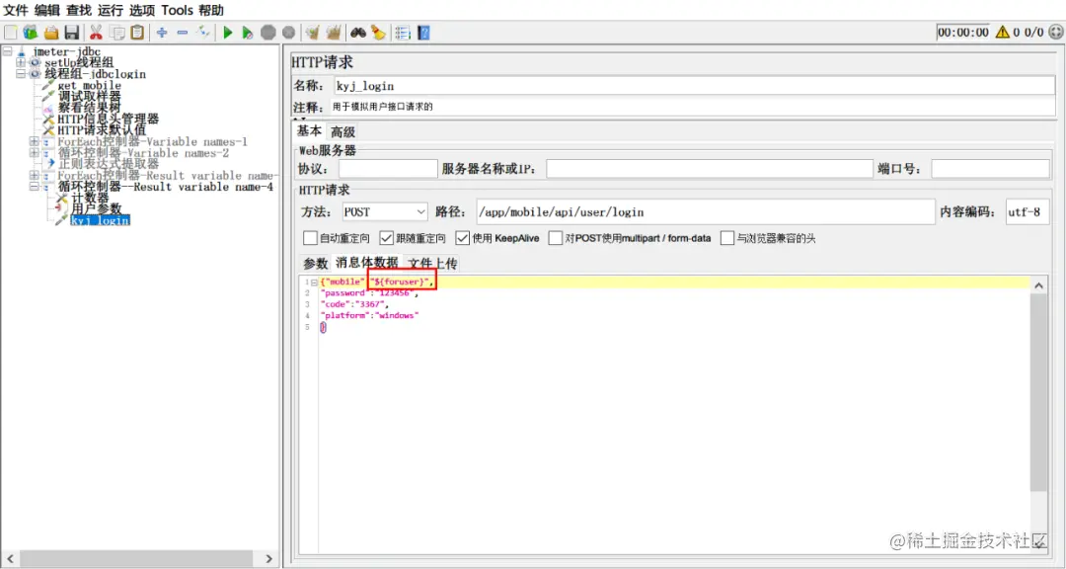The height and width of the screenshot is (569, 1066).
Task: Click start no pauses icon
Action: coord(248,32)
